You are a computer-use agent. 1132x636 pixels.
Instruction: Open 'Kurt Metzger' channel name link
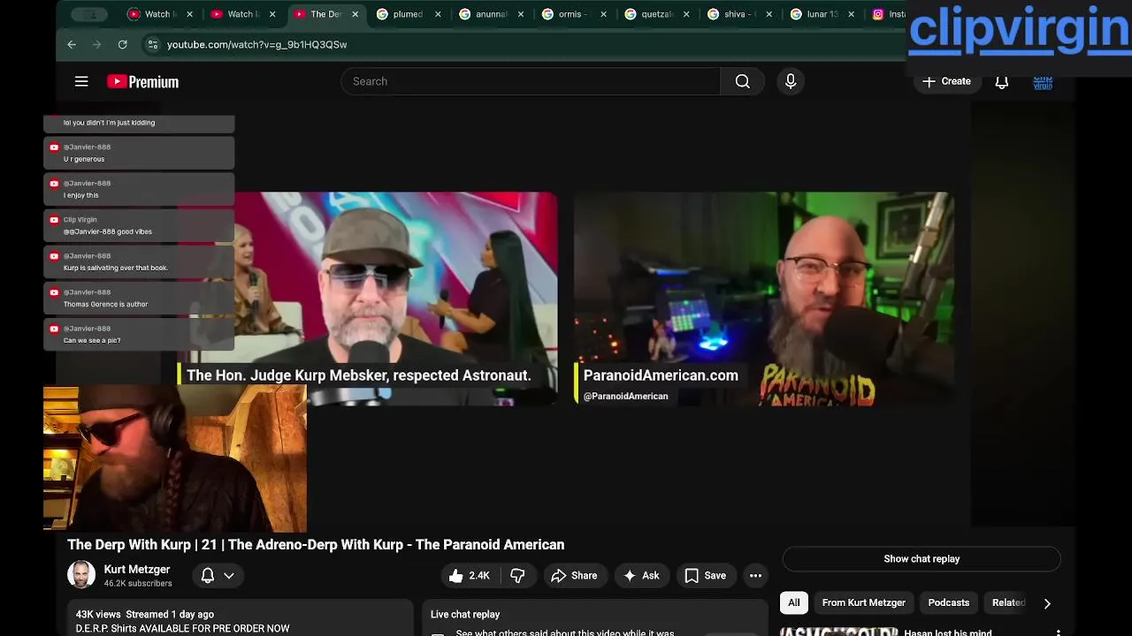(x=137, y=570)
